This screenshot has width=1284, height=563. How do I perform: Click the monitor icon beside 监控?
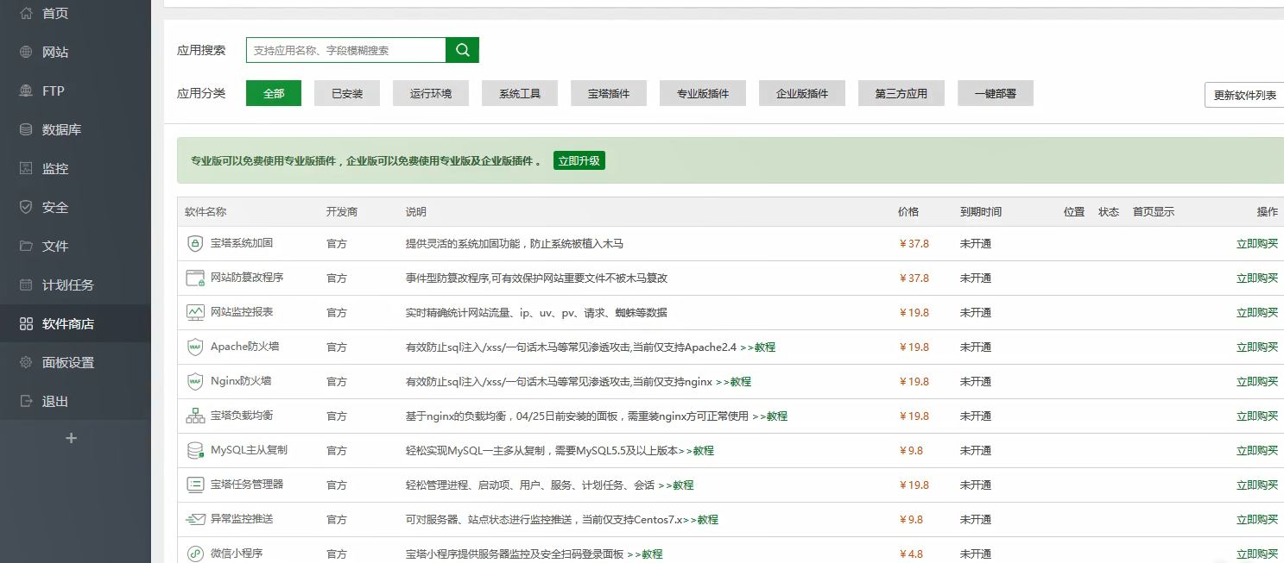(x=26, y=168)
